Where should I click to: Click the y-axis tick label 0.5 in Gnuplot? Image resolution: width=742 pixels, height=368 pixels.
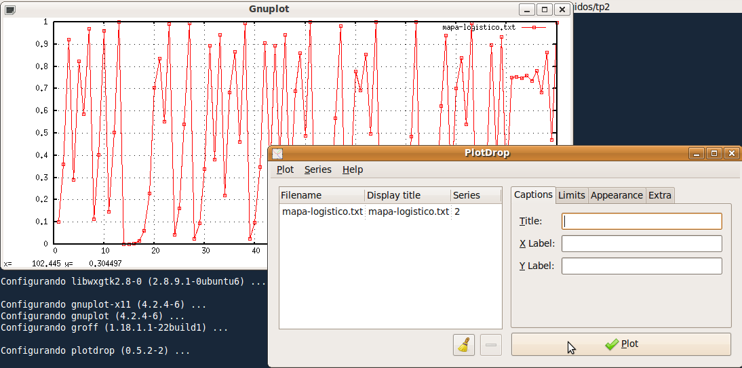click(43, 133)
